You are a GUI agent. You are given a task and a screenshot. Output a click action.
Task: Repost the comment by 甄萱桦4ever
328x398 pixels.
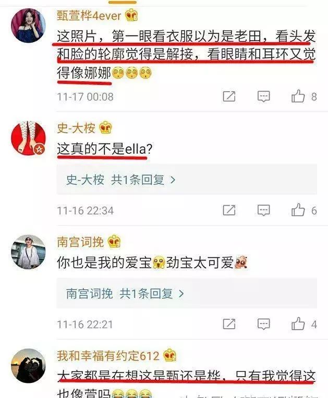click(x=229, y=96)
